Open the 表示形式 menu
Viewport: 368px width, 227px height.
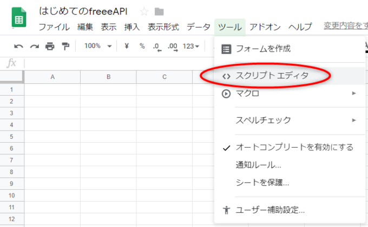[163, 27]
